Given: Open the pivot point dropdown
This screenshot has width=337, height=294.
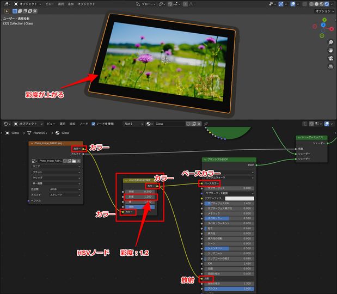Looking at the screenshot, I should click(x=162, y=4).
